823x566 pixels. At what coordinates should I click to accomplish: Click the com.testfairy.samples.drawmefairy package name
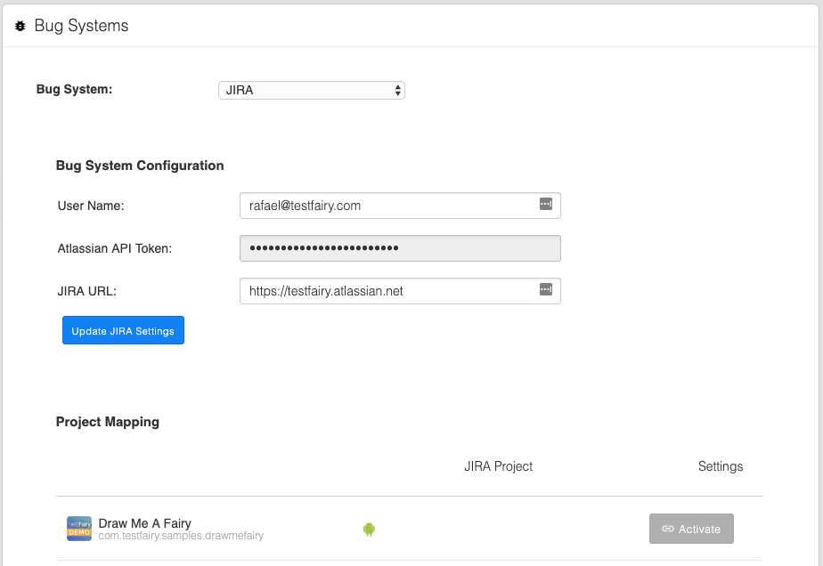(x=181, y=536)
